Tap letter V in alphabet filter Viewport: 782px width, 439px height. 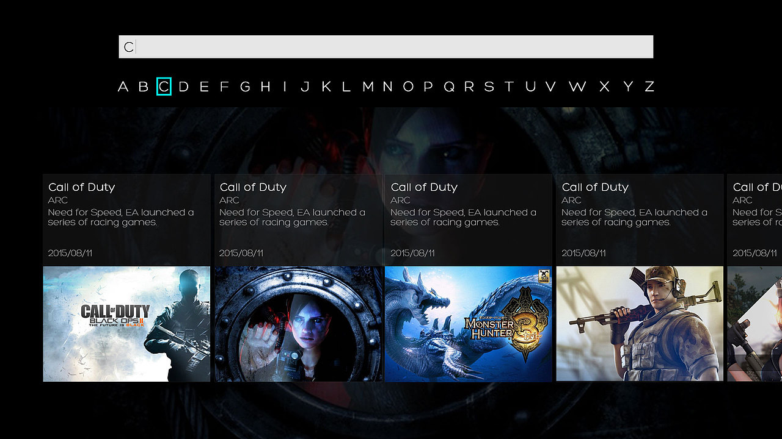[550, 87]
